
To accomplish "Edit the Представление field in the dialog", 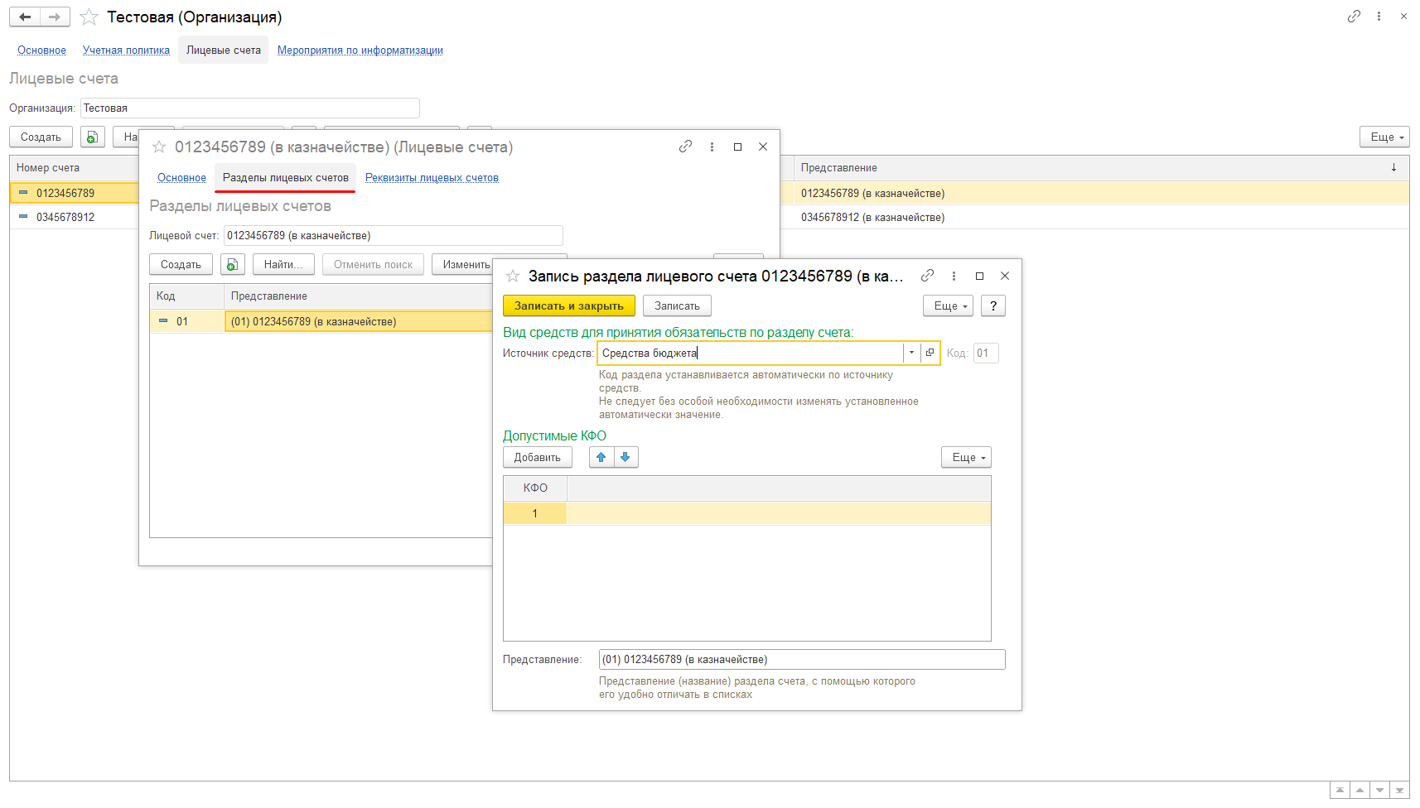I will click(802, 660).
